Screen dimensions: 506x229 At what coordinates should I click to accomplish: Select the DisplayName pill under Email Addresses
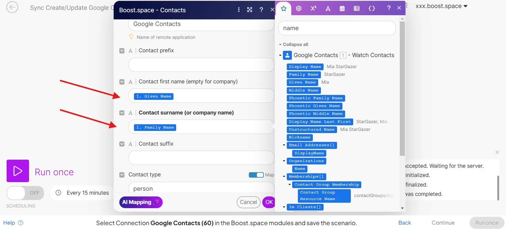point(309,153)
